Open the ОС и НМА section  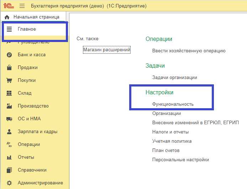coord(29,119)
